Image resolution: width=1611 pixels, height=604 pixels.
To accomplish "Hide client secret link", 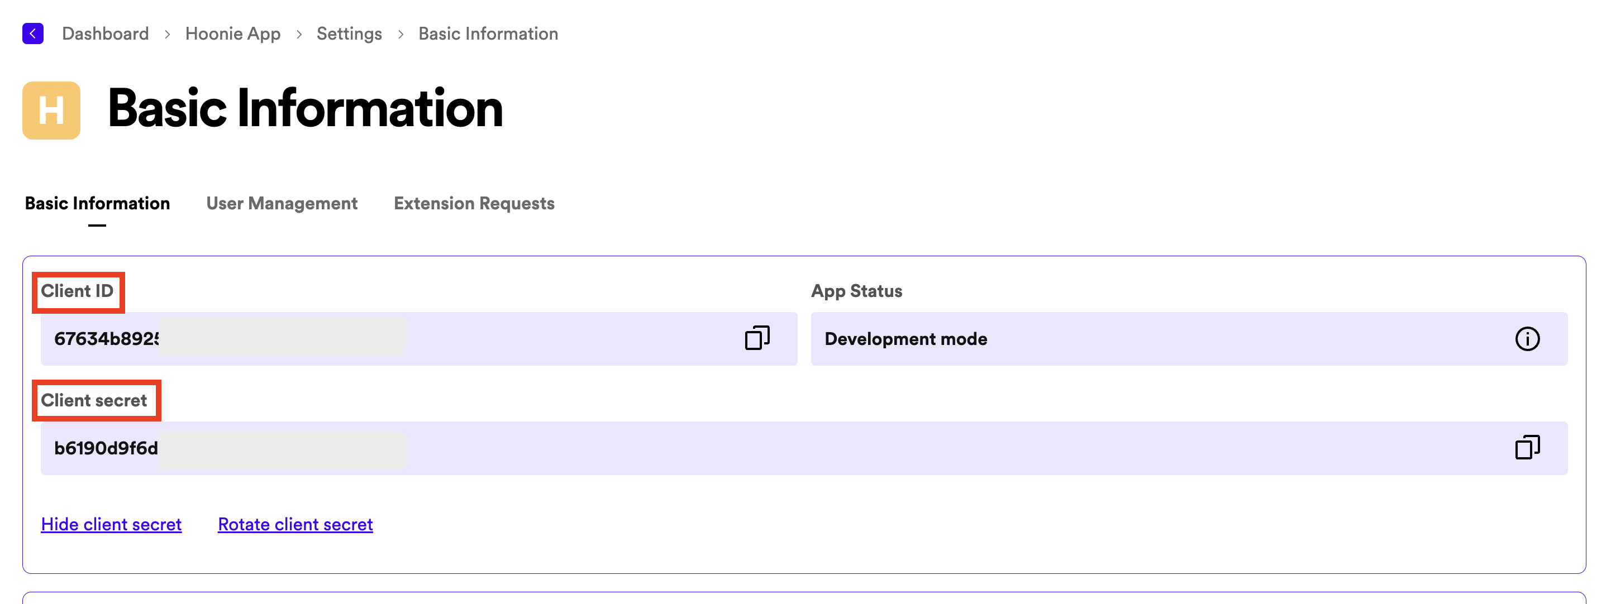I will tap(111, 524).
